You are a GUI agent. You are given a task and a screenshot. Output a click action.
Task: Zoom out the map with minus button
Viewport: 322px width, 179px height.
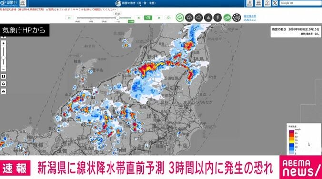point(3,69)
